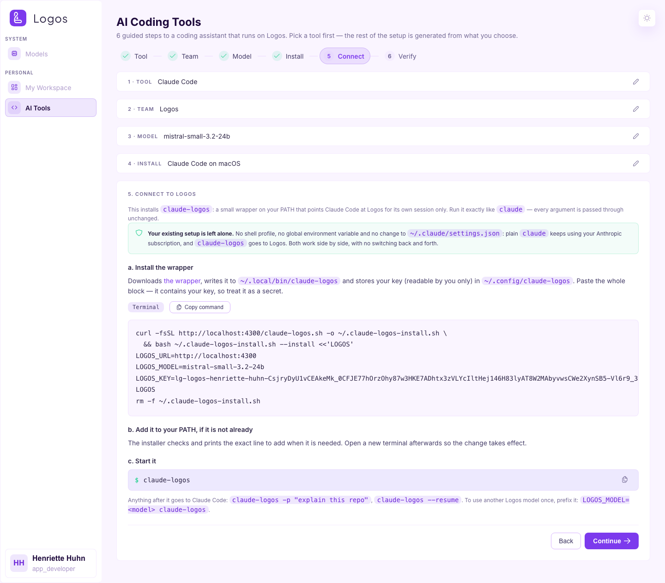Image resolution: width=665 pixels, height=583 pixels.
Task: Click the ~/.config/claude-logos path chip
Action: click(527, 281)
